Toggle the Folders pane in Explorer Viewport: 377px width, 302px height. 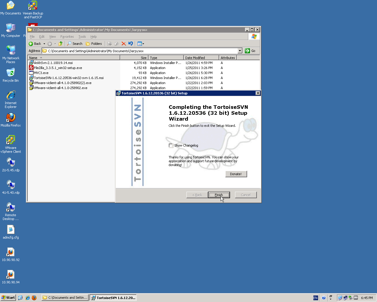tap(94, 44)
